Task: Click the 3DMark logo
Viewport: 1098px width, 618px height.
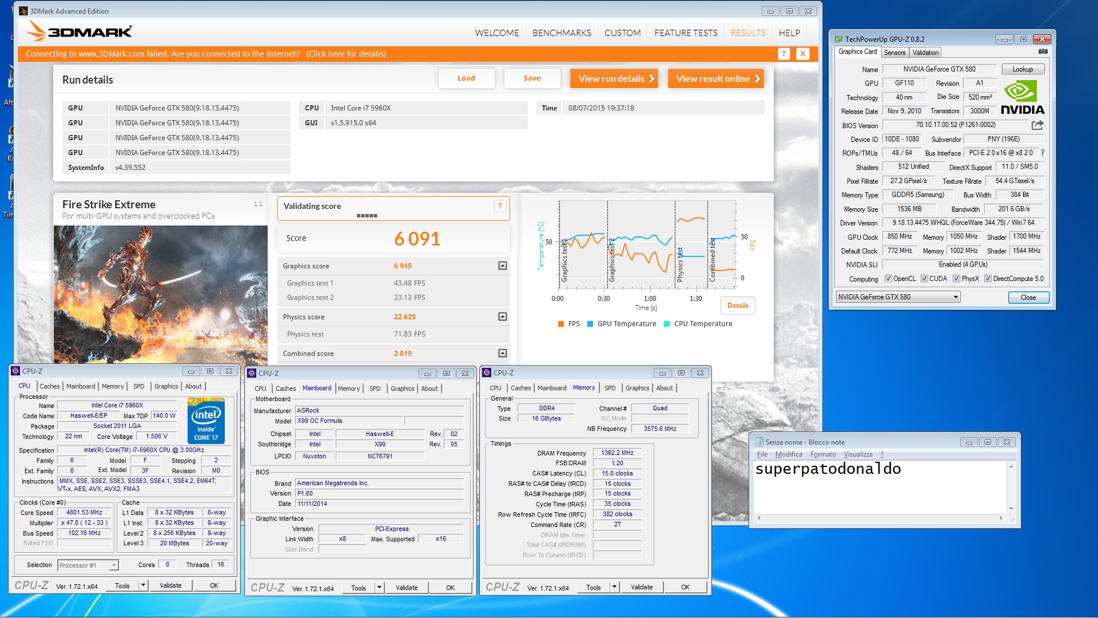Action: (x=79, y=31)
